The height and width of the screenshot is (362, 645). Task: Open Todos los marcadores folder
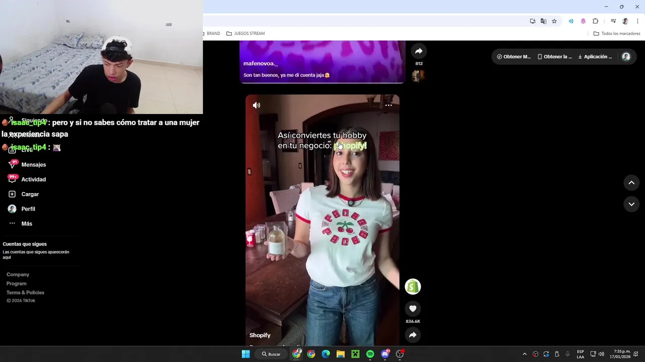(x=617, y=34)
